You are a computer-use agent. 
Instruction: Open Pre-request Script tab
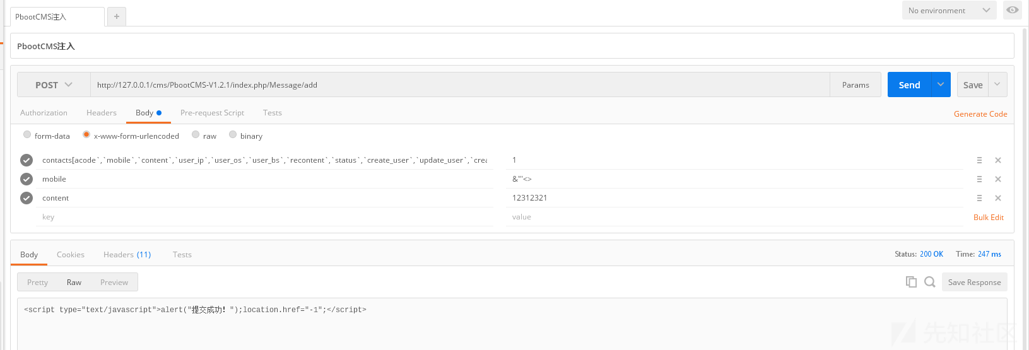pos(212,113)
